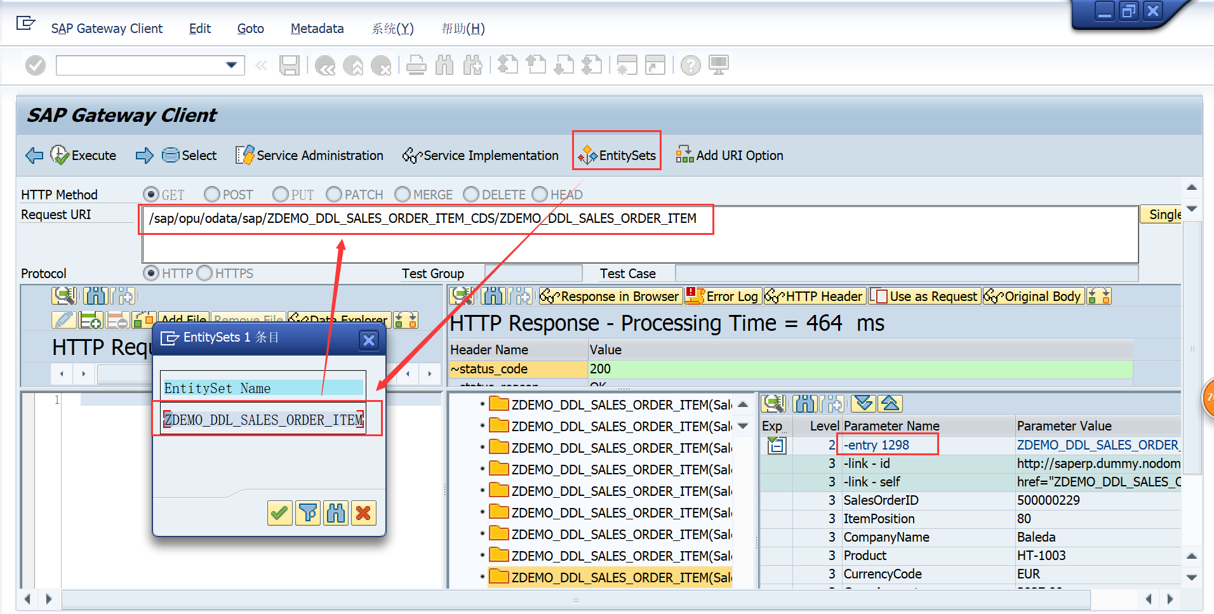This screenshot has height=614, width=1214.
Task: Select the DELETE HTTP method
Action: 471,194
